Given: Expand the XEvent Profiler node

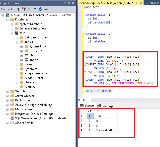Looking at the screenshot, I should (x=7, y=123).
